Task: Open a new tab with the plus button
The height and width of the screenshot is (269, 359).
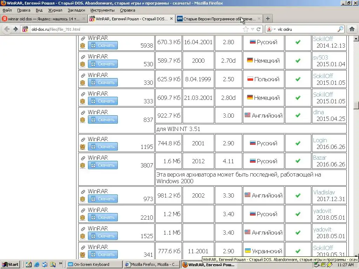Action: [267, 19]
